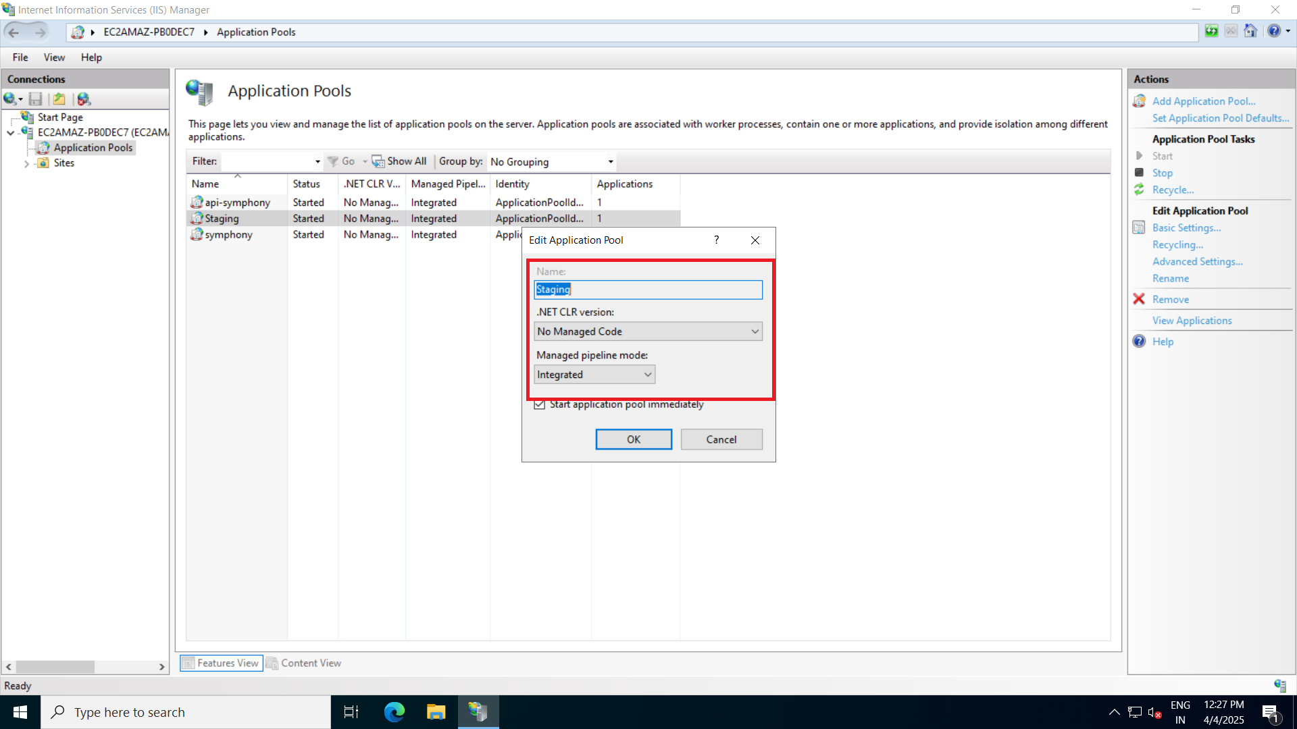Go up one level with folder arrow icon

coord(59,99)
